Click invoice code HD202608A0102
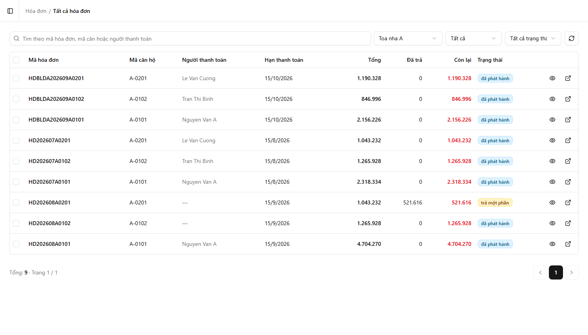 (50, 223)
